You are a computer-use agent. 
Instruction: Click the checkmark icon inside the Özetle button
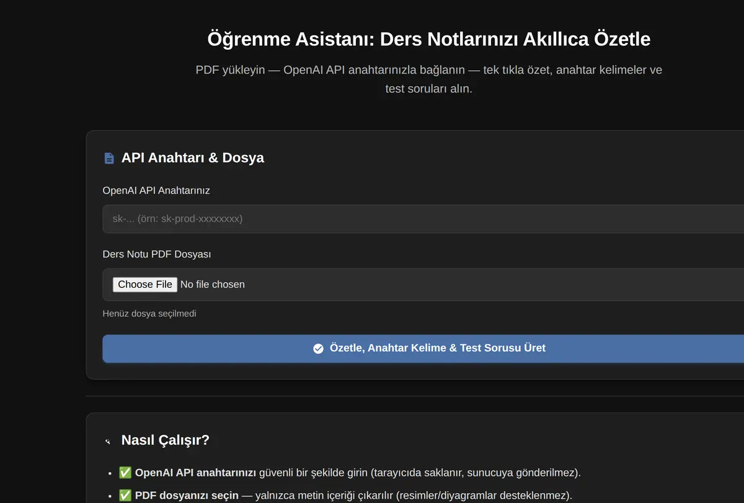319,349
